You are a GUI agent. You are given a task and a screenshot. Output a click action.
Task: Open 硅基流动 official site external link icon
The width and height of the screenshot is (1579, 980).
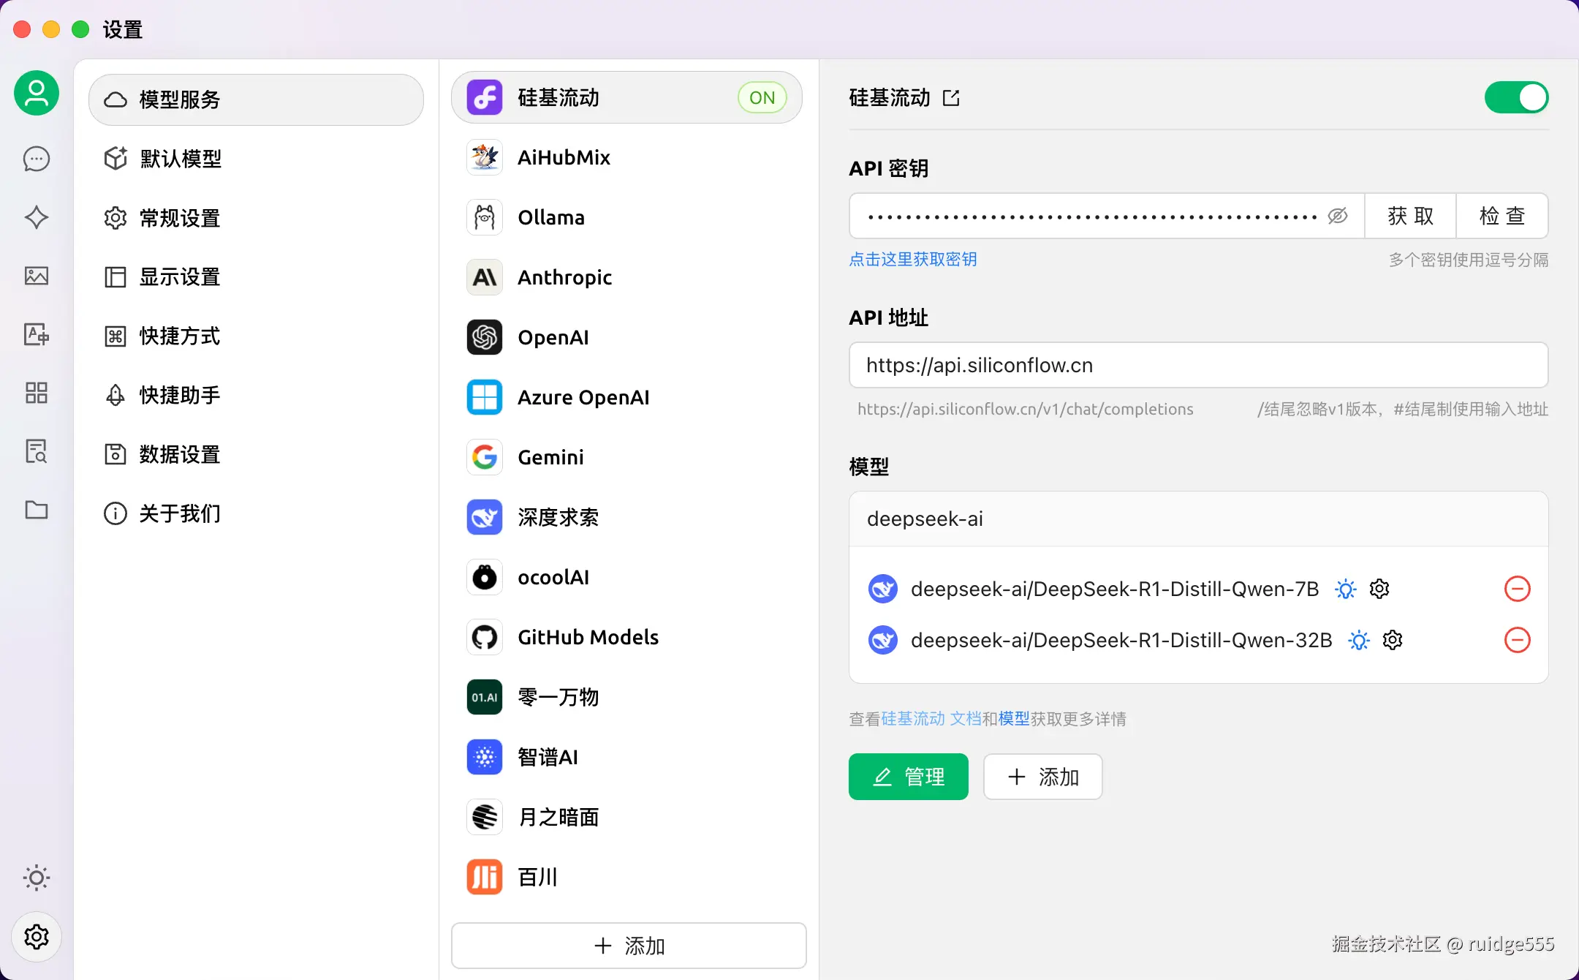pyautogui.click(x=951, y=98)
